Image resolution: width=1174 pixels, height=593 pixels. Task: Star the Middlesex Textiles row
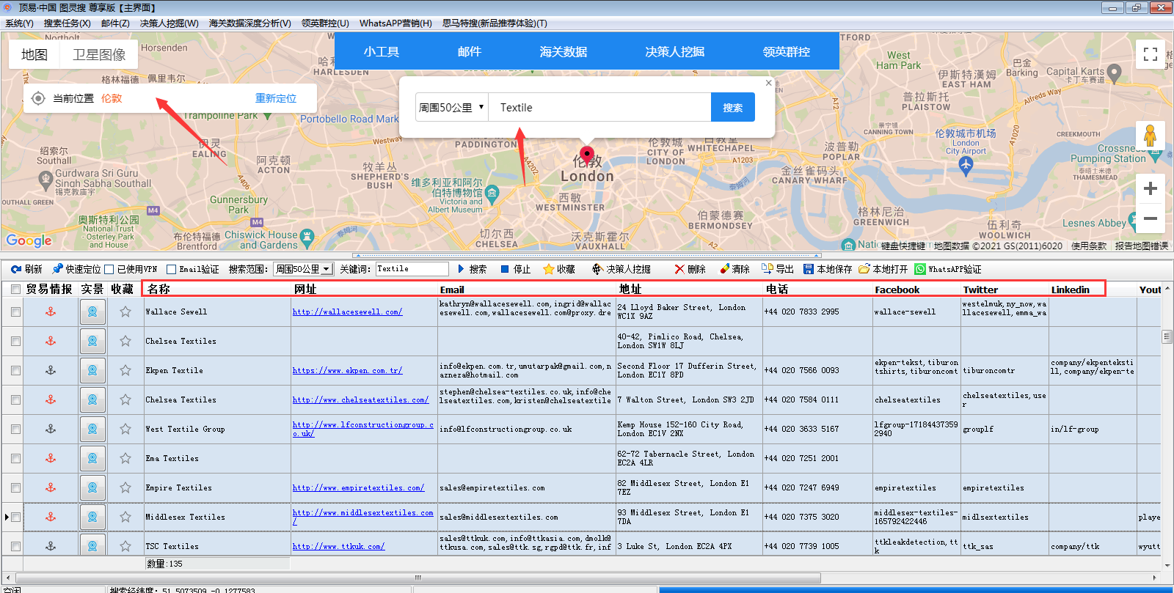click(x=125, y=517)
